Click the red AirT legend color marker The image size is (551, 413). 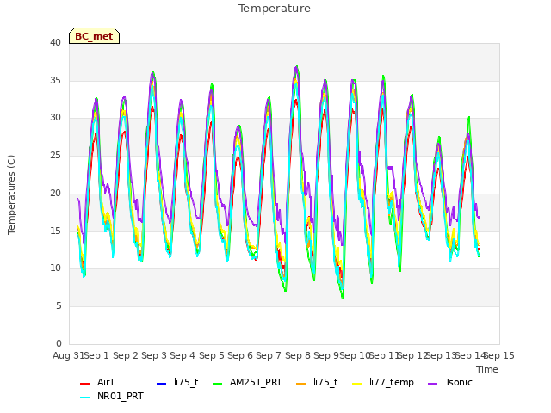tap(84, 384)
